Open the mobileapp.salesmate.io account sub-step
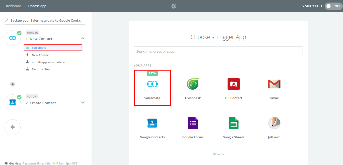 pos(48,62)
